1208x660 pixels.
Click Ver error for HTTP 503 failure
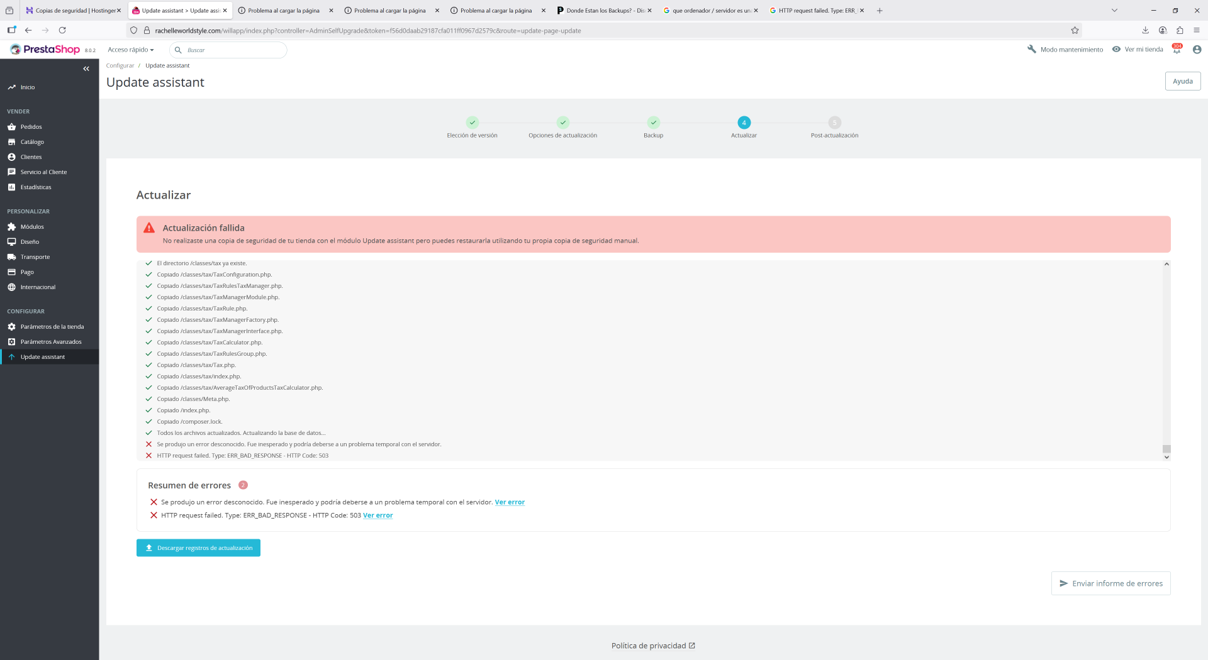point(377,515)
